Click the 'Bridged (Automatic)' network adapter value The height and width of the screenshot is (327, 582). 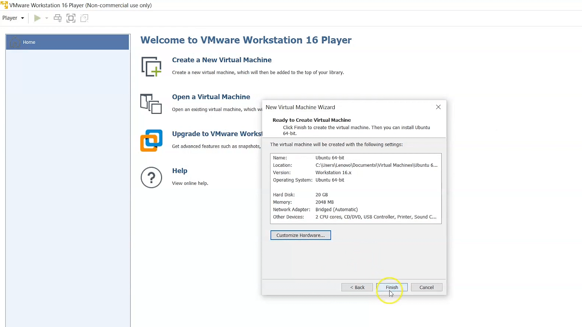coord(336,210)
